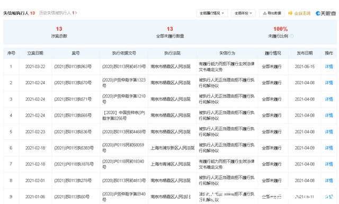
Task: Select the 失信被执行人 13 tab
Action: [x=19, y=13]
